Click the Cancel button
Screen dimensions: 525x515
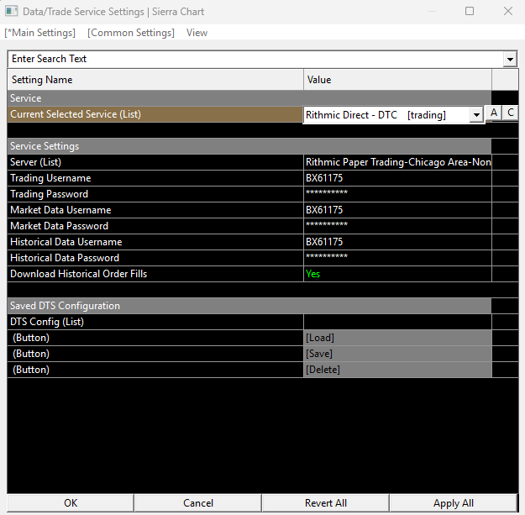pyautogui.click(x=198, y=503)
